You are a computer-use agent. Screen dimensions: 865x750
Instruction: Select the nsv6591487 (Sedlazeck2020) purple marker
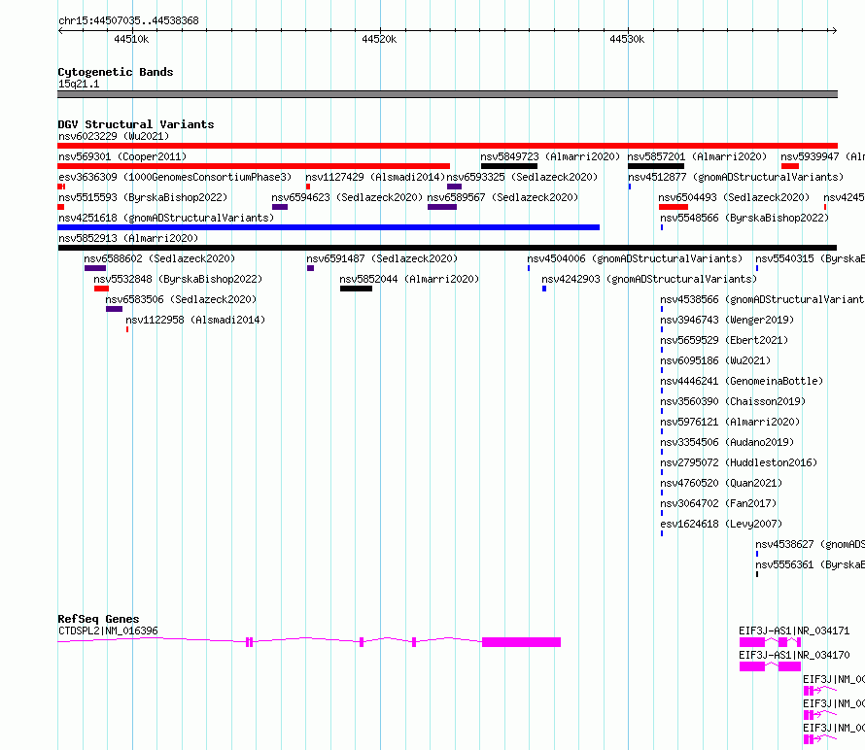pyautogui.click(x=311, y=268)
